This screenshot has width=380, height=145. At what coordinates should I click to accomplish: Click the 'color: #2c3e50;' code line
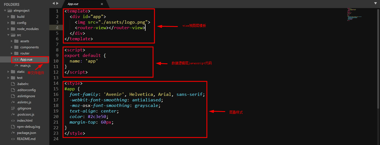89,117
